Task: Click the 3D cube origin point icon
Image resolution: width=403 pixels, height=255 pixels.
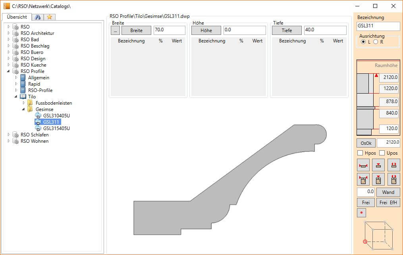Action: 365,242
